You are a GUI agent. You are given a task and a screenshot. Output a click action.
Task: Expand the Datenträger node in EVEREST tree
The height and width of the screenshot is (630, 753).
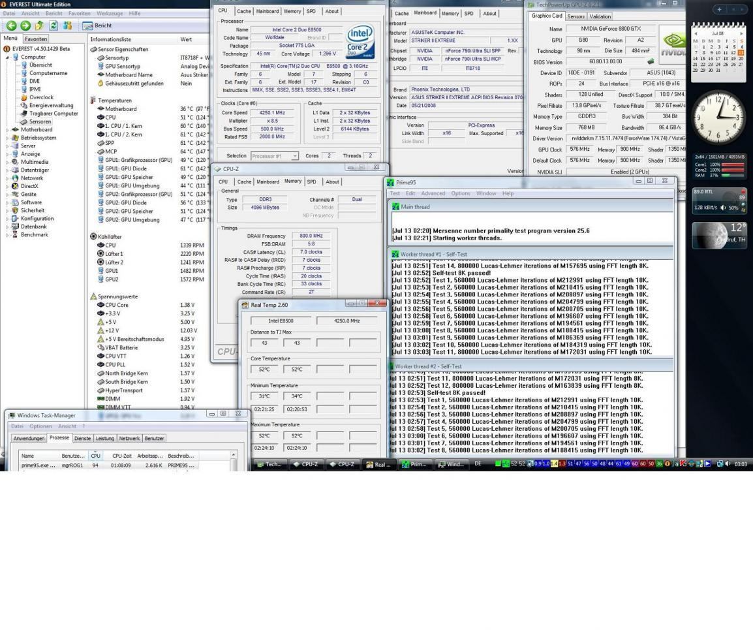click(x=7, y=170)
